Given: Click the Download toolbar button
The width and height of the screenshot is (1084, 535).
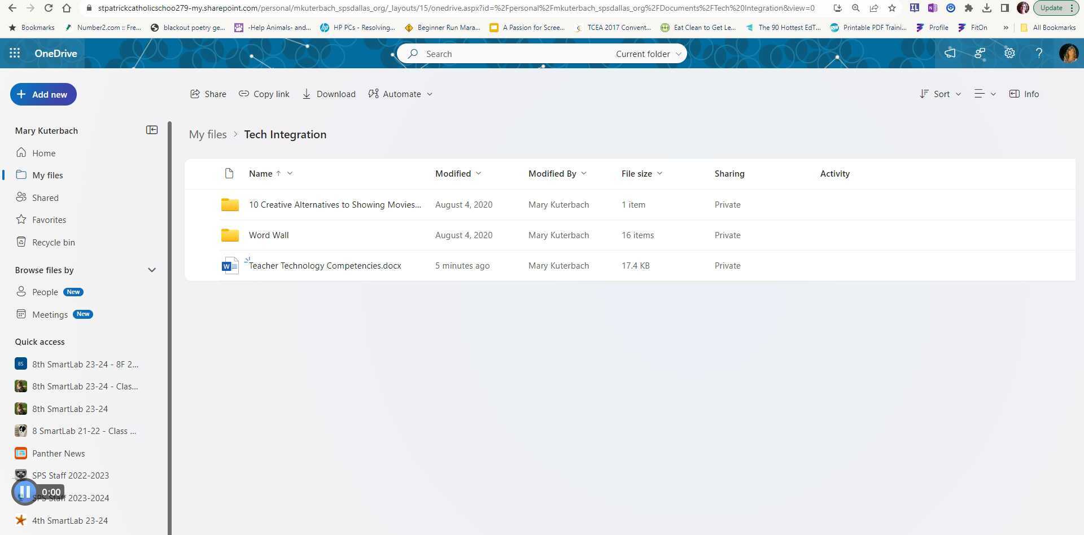Looking at the screenshot, I should click(329, 94).
